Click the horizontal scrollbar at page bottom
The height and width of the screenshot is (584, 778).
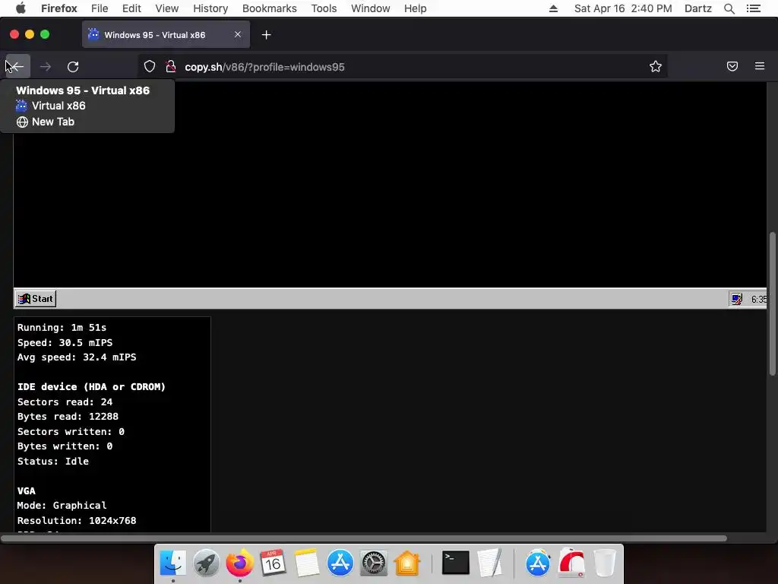pos(363,538)
